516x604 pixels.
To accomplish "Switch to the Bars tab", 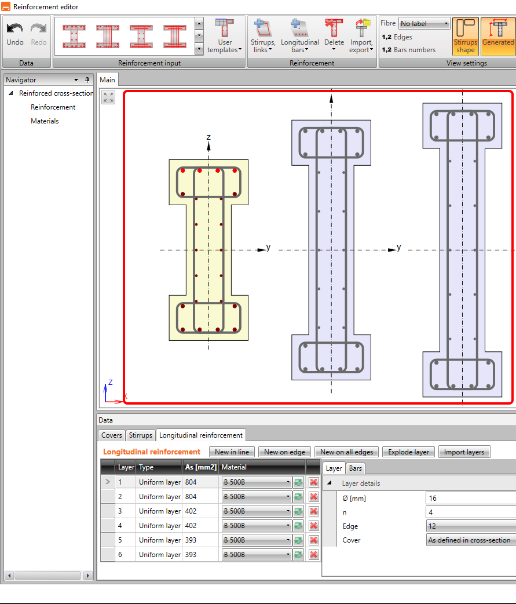I will click(x=355, y=468).
